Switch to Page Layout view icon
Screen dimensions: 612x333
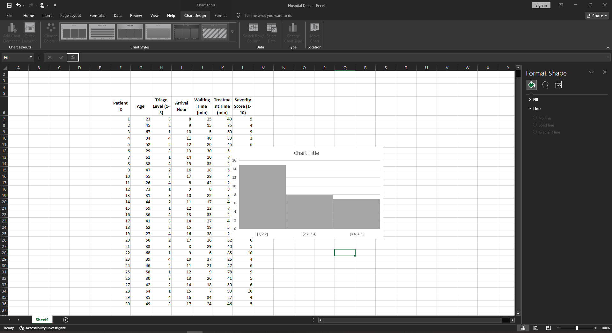pos(536,328)
